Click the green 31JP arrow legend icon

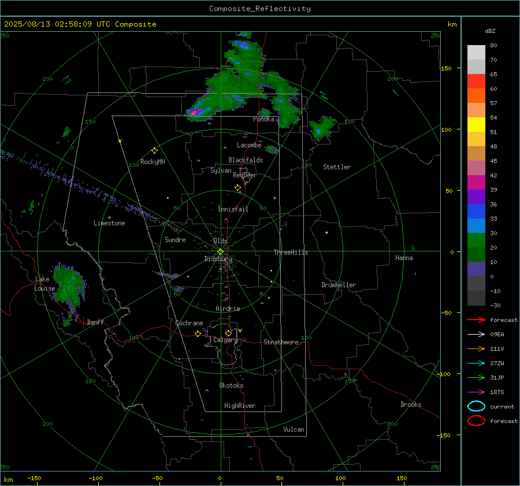[476, 377]
